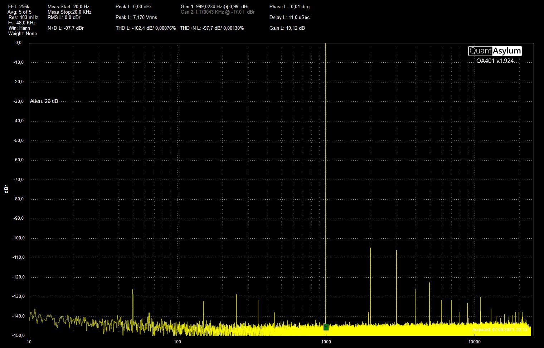Click the Peak L: 7,170 Vrms readout

click(136, 17)
